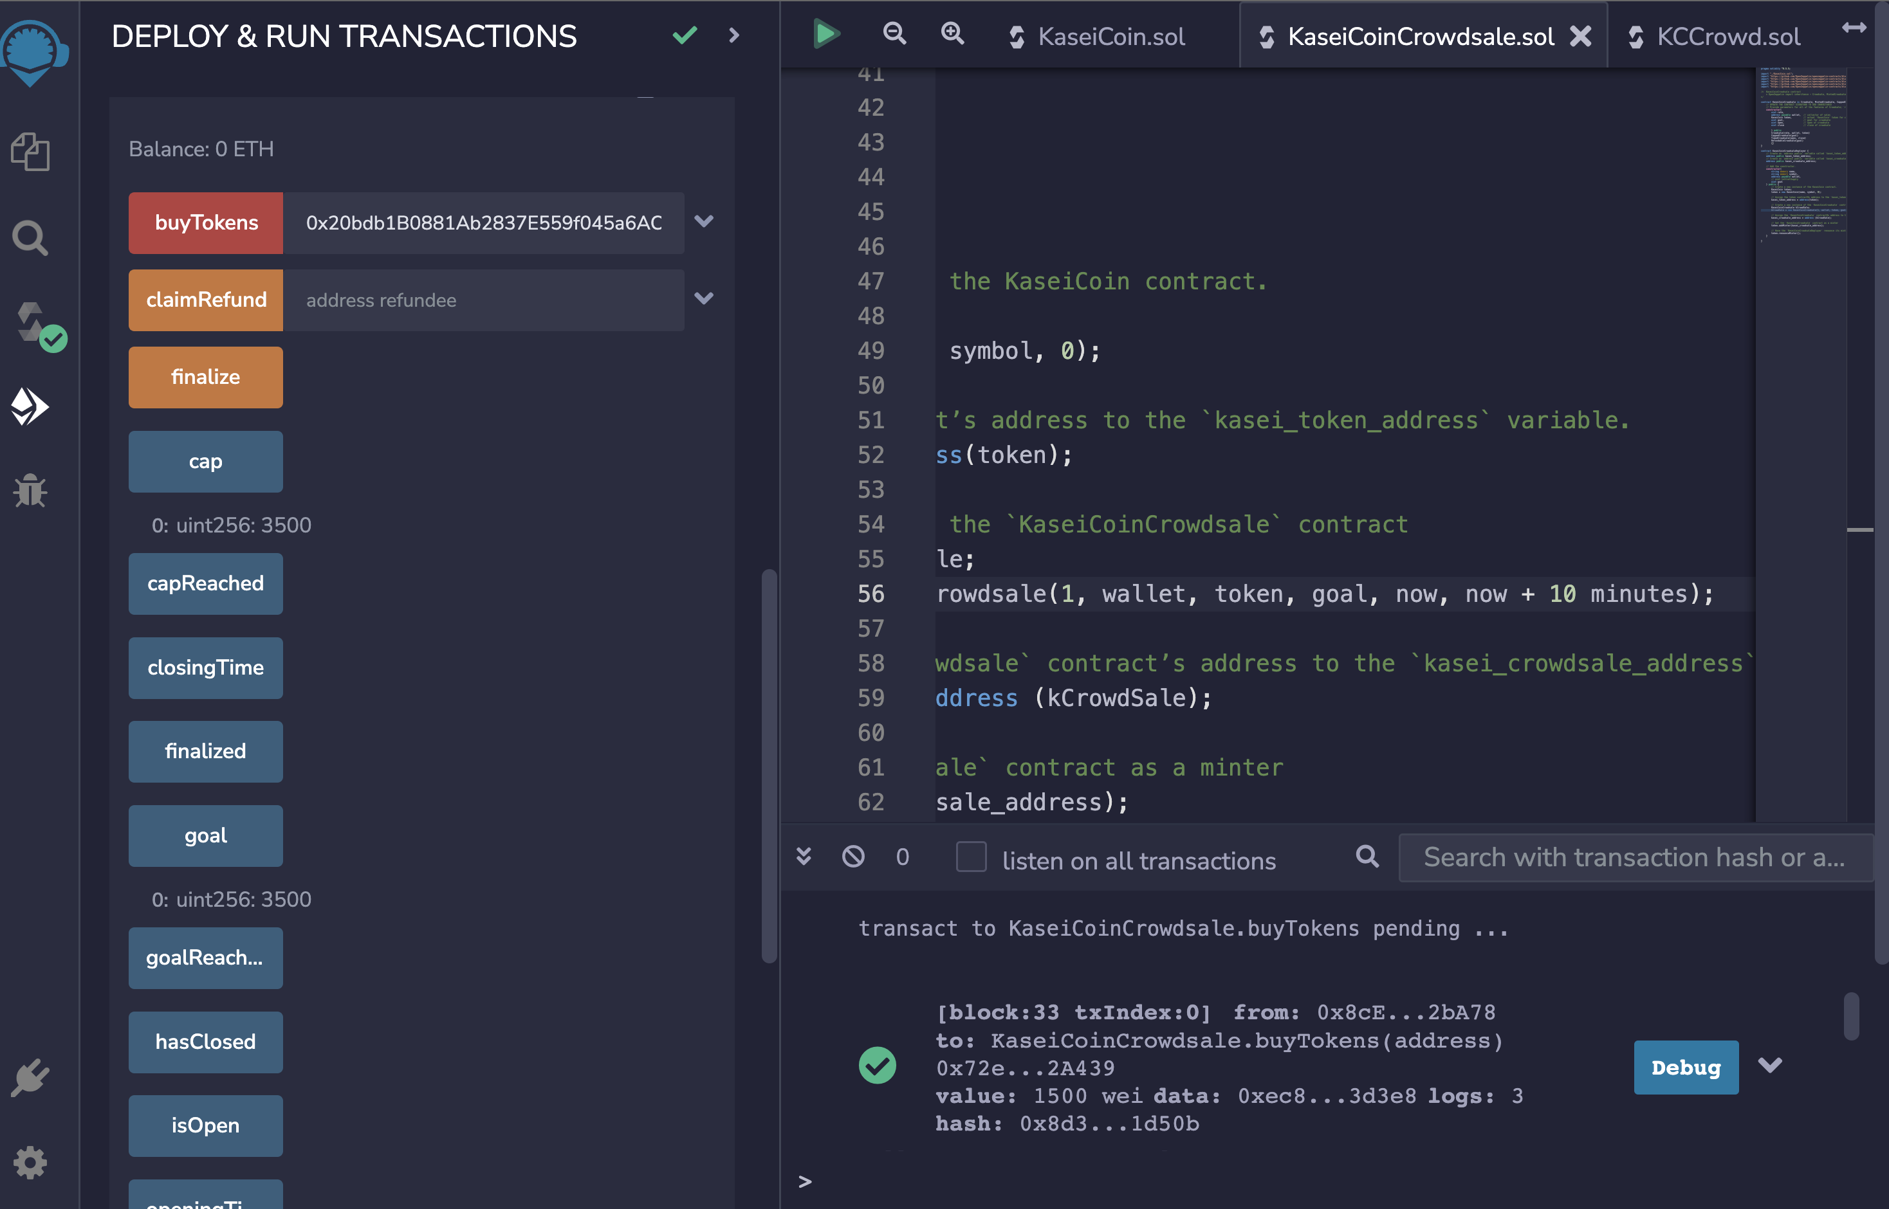Open the Debugger bug icon
The image size is (1889, 1209).
point(30,491)
